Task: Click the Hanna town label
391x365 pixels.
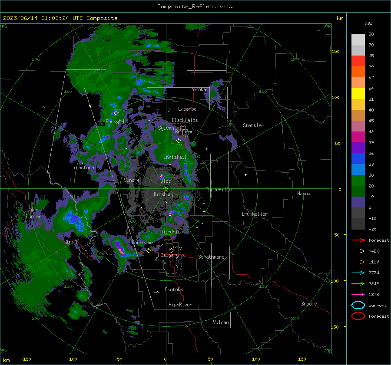Action: pyautogui.click(x=304, y=194)
